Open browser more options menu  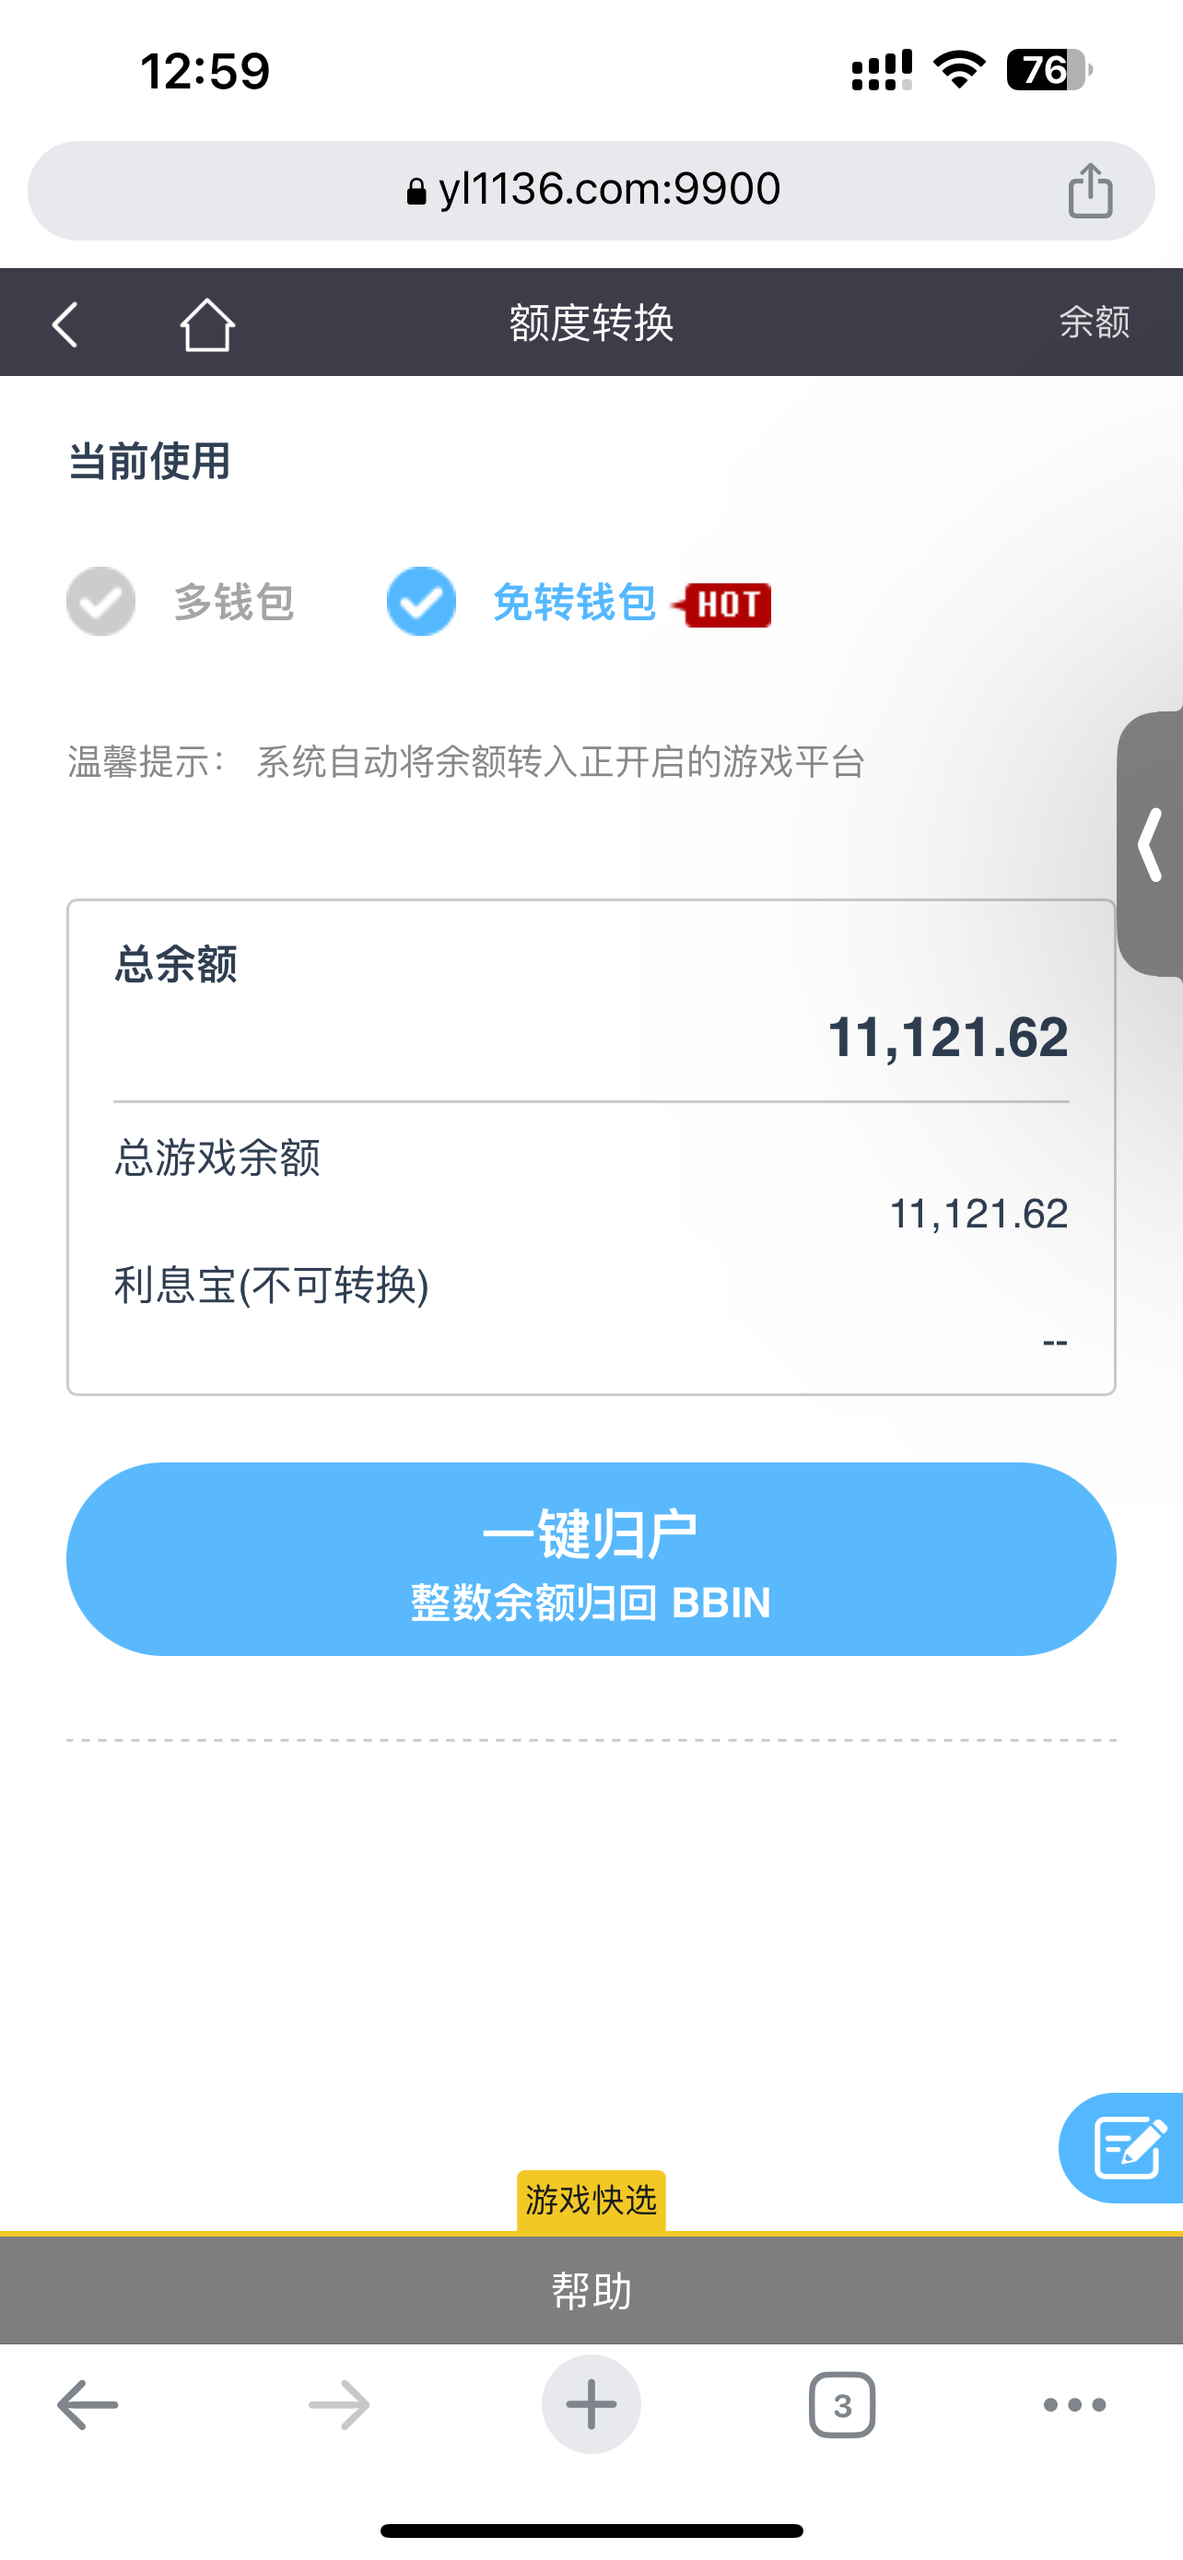pos(1074,2405)
